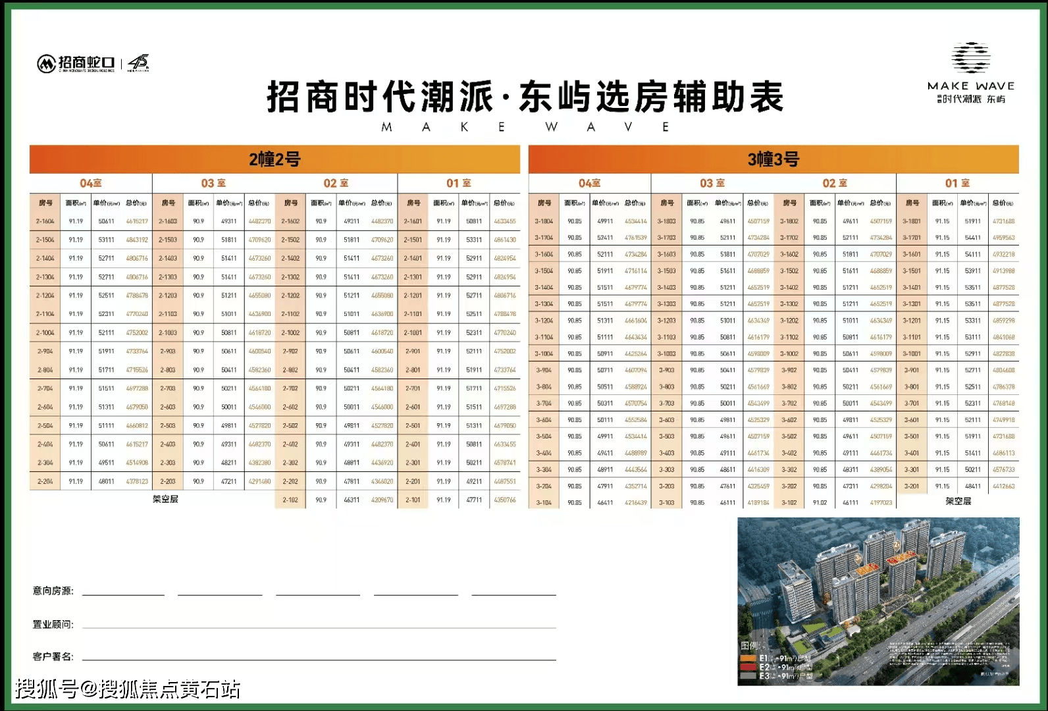The height and width of the screenshot is (711, 1048).
Task: Select the gray E3 legend swatch
Action: coord(748,676)
